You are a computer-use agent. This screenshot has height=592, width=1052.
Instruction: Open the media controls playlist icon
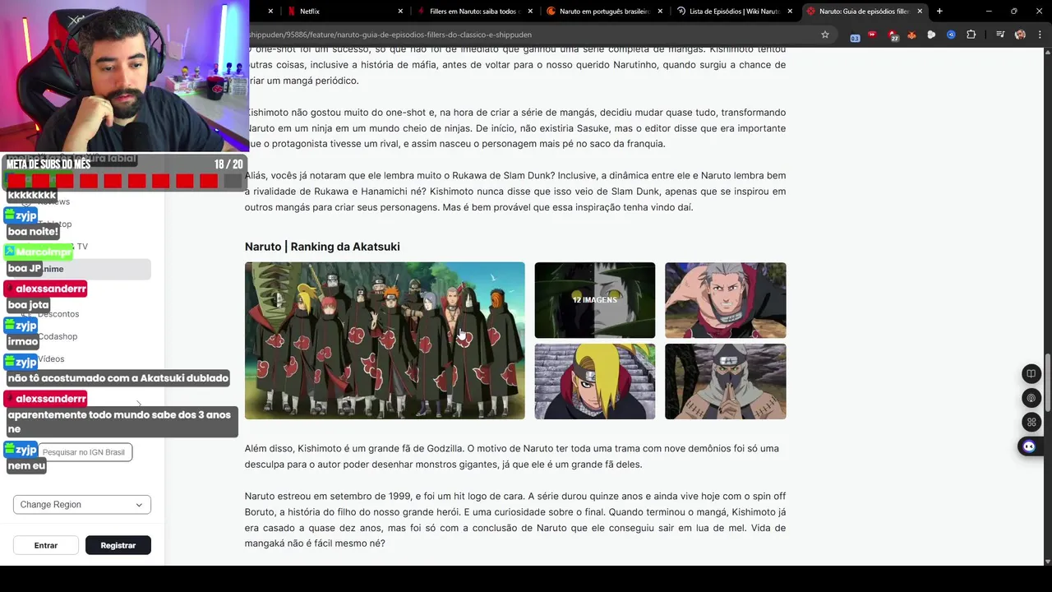tap(1000, 35)
